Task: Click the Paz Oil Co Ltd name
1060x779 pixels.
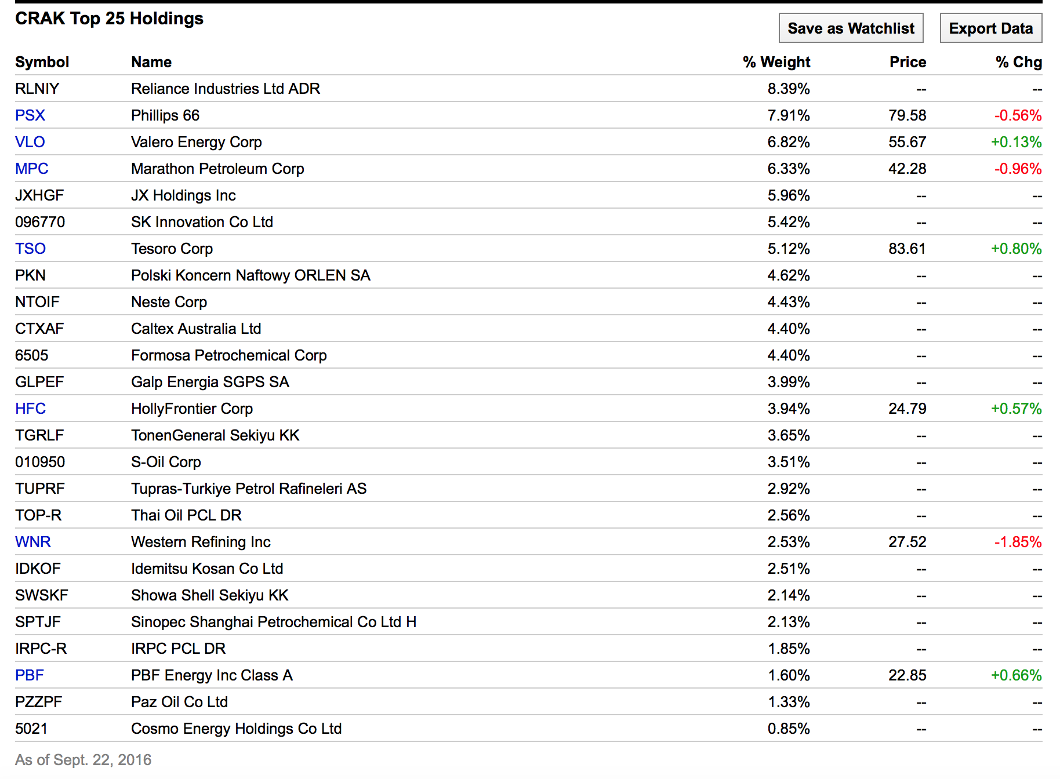Action: tap(179, 702)
